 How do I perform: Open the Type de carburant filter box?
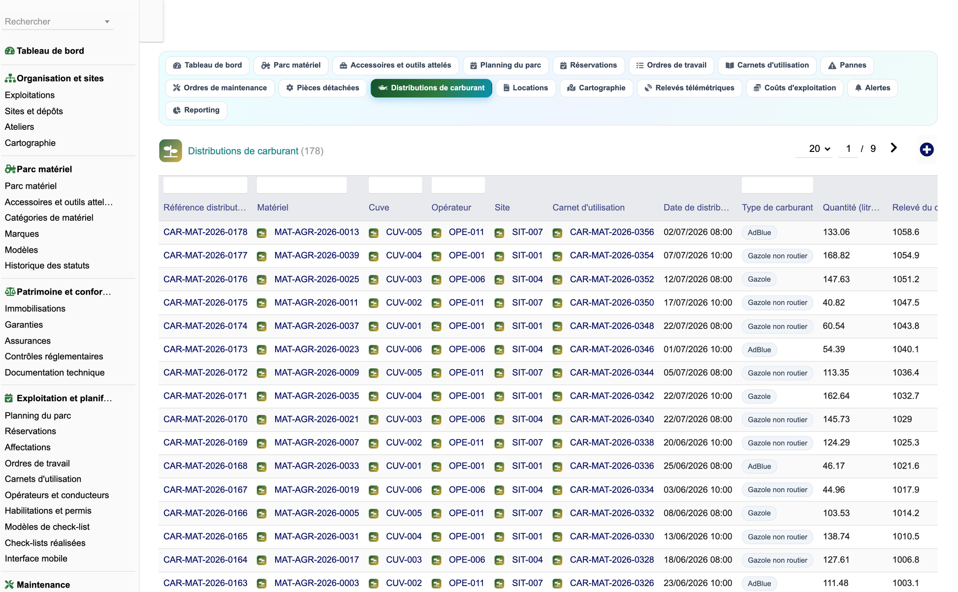click(x=777, y=185)
